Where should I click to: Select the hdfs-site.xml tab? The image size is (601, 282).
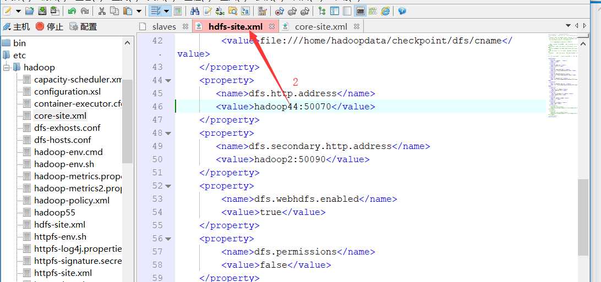236,27
